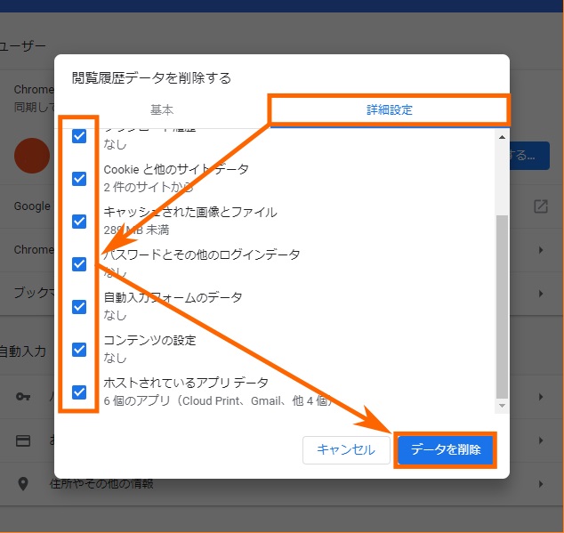This screenshot has width=564, height=533.
Task: Toggle the キャッシュされた画像とファイル checkbox
Action: [79, 222]
